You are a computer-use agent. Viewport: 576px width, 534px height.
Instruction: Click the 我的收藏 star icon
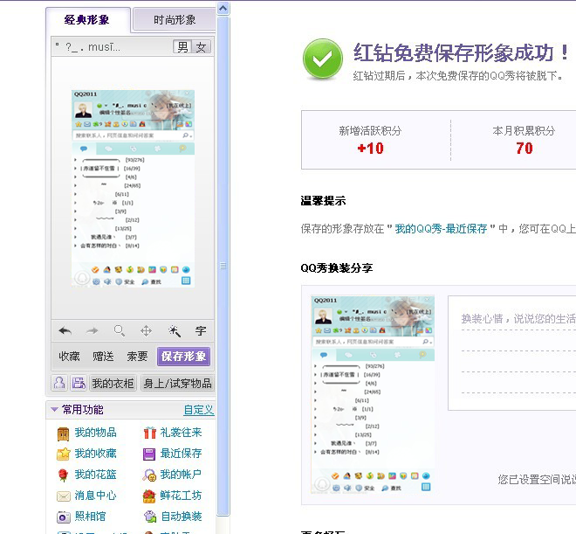(x=63, y=454)
